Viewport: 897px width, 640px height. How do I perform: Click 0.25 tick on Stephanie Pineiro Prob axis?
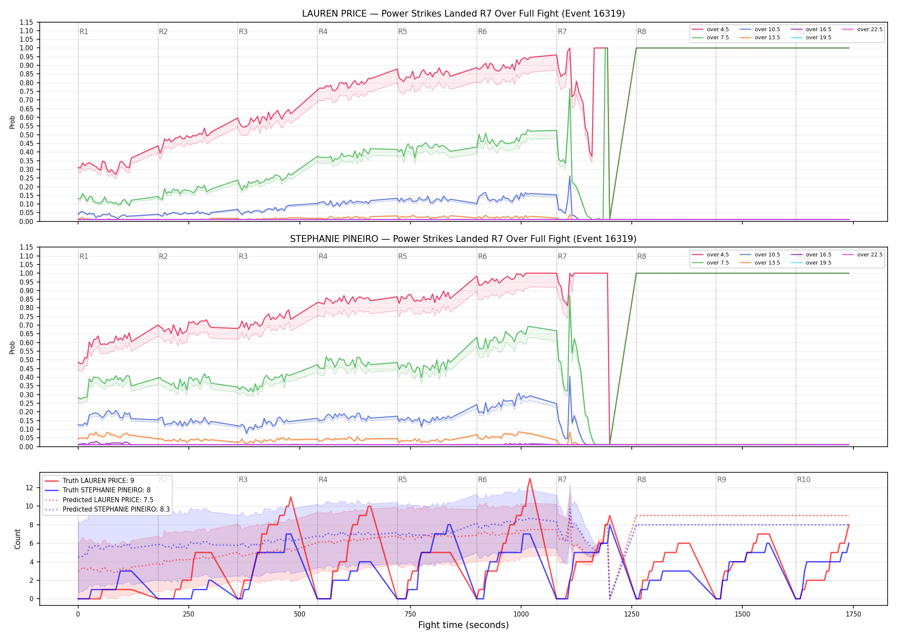pos(26,403)
